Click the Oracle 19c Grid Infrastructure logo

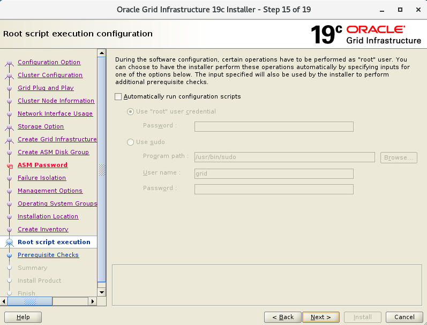click(x=366, y=34)
